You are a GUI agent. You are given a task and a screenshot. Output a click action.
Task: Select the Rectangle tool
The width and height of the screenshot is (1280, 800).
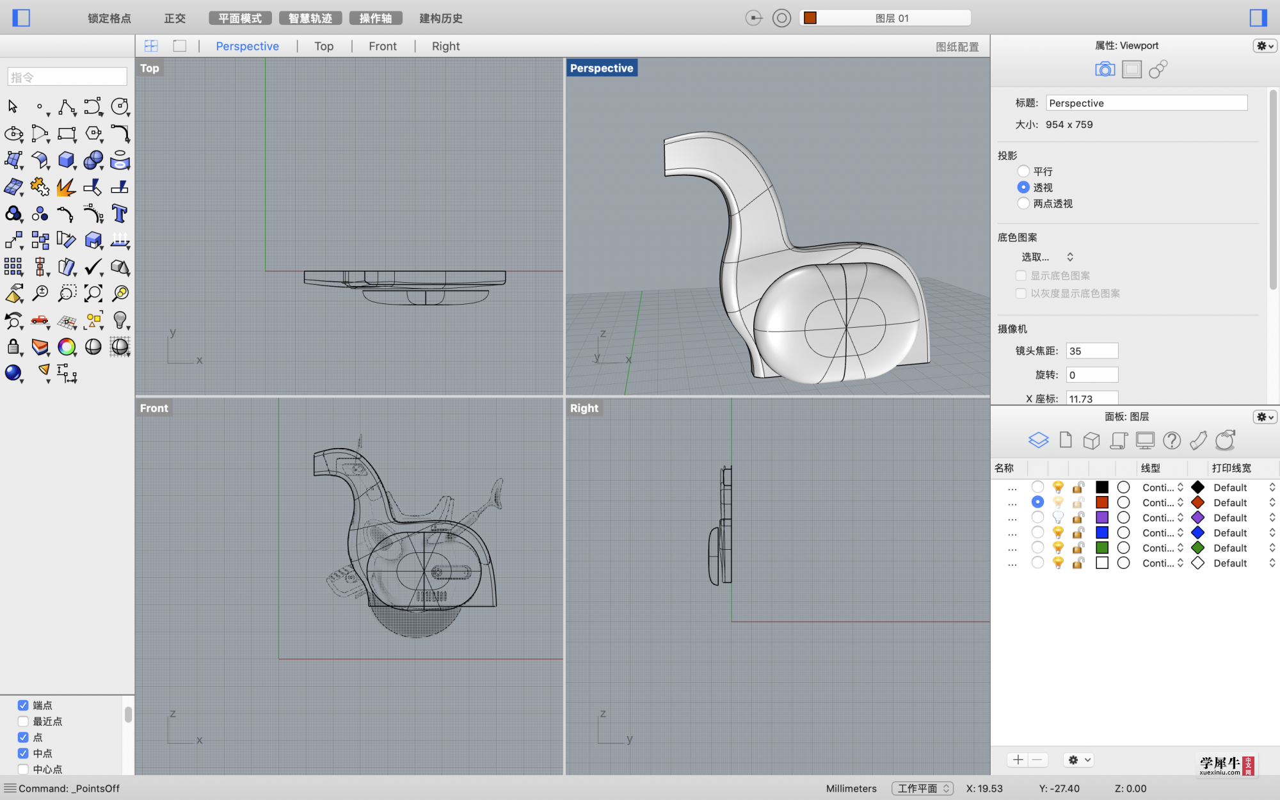point(67,133)
